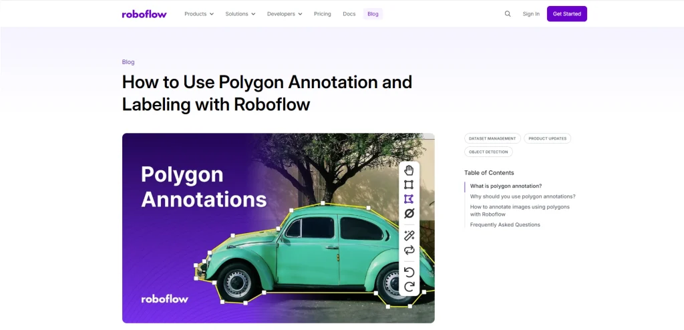Click the Get Started button
684x330 pixels.
(x=566, y=14)
